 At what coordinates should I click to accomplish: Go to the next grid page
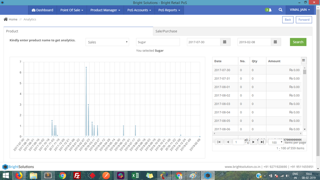pos(253,142)
